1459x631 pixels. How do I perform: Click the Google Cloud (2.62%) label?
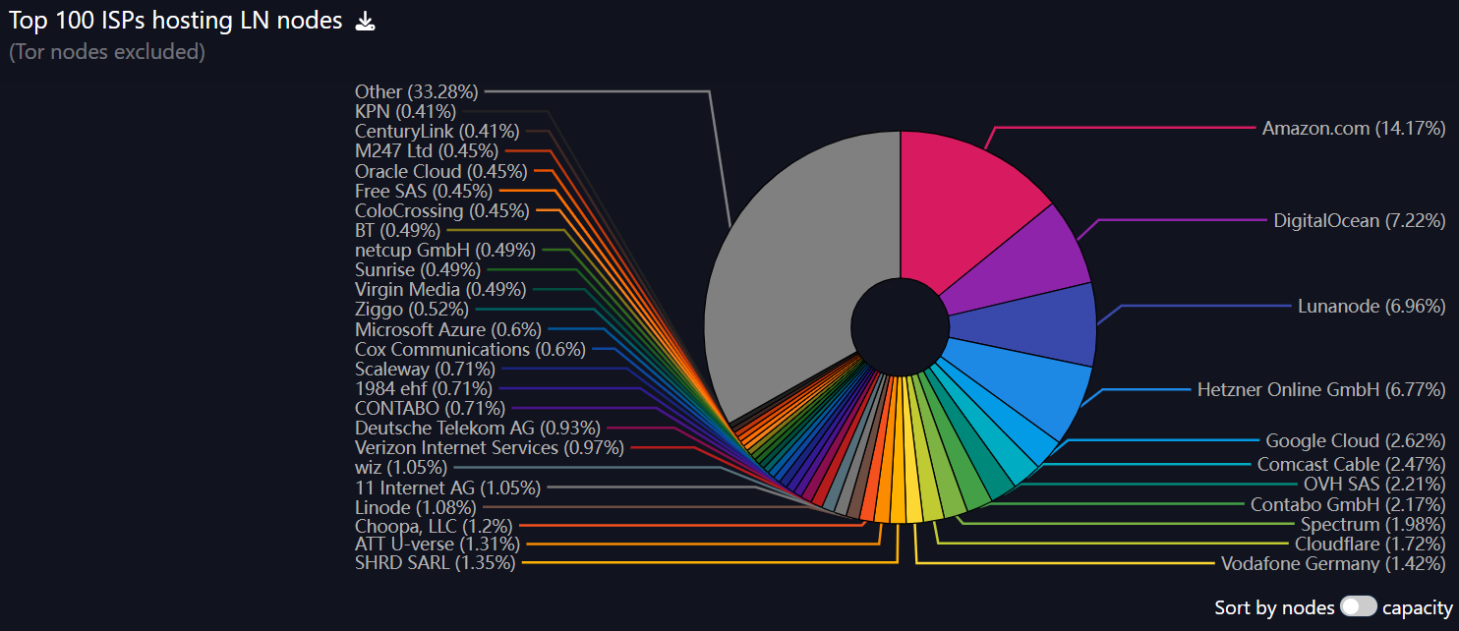tap(1356, 440)
